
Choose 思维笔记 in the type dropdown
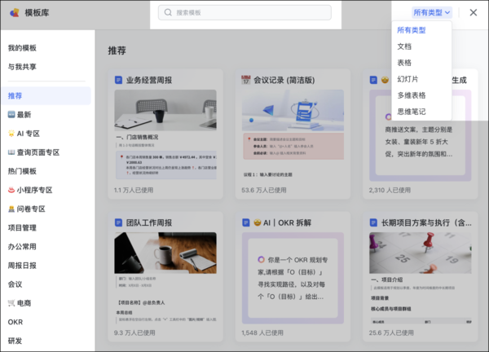pos(411,111)
